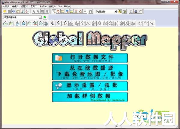Open the 文件(F) menu

pyautogui.click(x=6, y=6)
